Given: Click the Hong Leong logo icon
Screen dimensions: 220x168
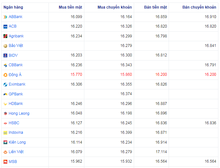Looking at the screenshot, I should 5,113.
